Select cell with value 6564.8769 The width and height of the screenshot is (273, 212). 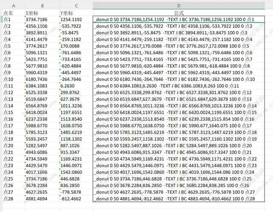click(x=42, y=106)
